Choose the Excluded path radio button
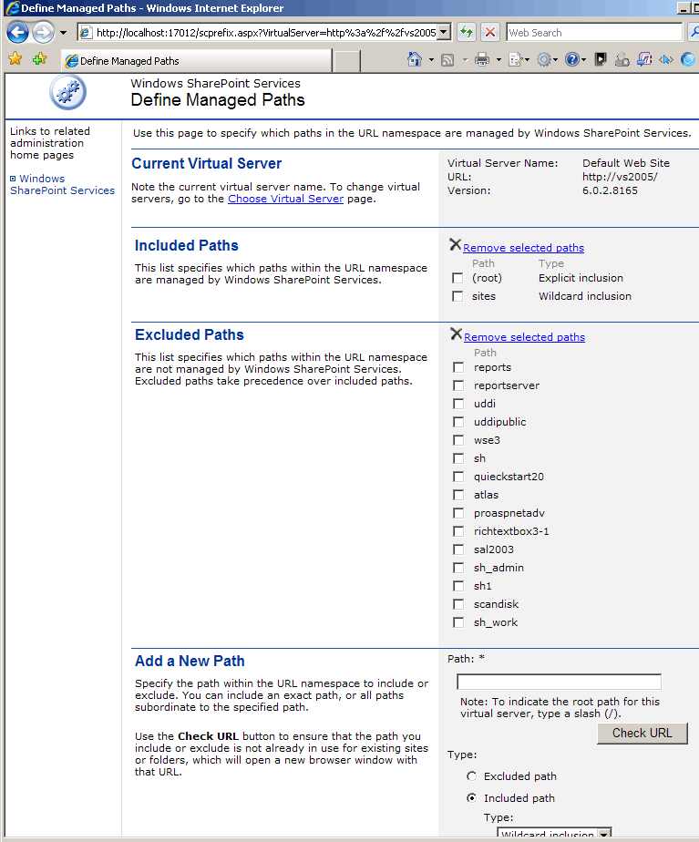The height and width of the screenshot is (842, 699). click(471, 776)
